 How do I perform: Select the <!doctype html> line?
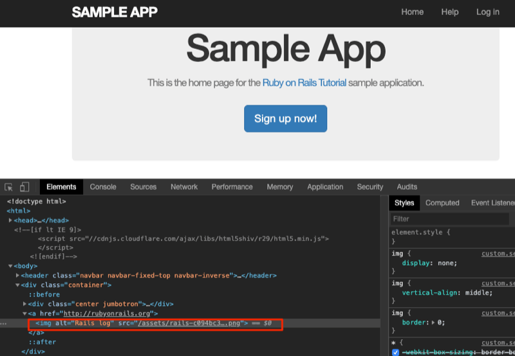tap(37, 201)
